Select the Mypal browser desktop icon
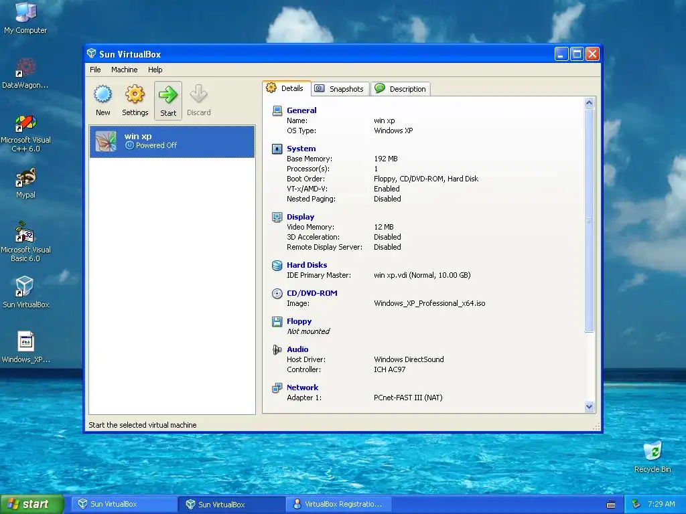The image size is (686, 514). (x=25, y=183)
